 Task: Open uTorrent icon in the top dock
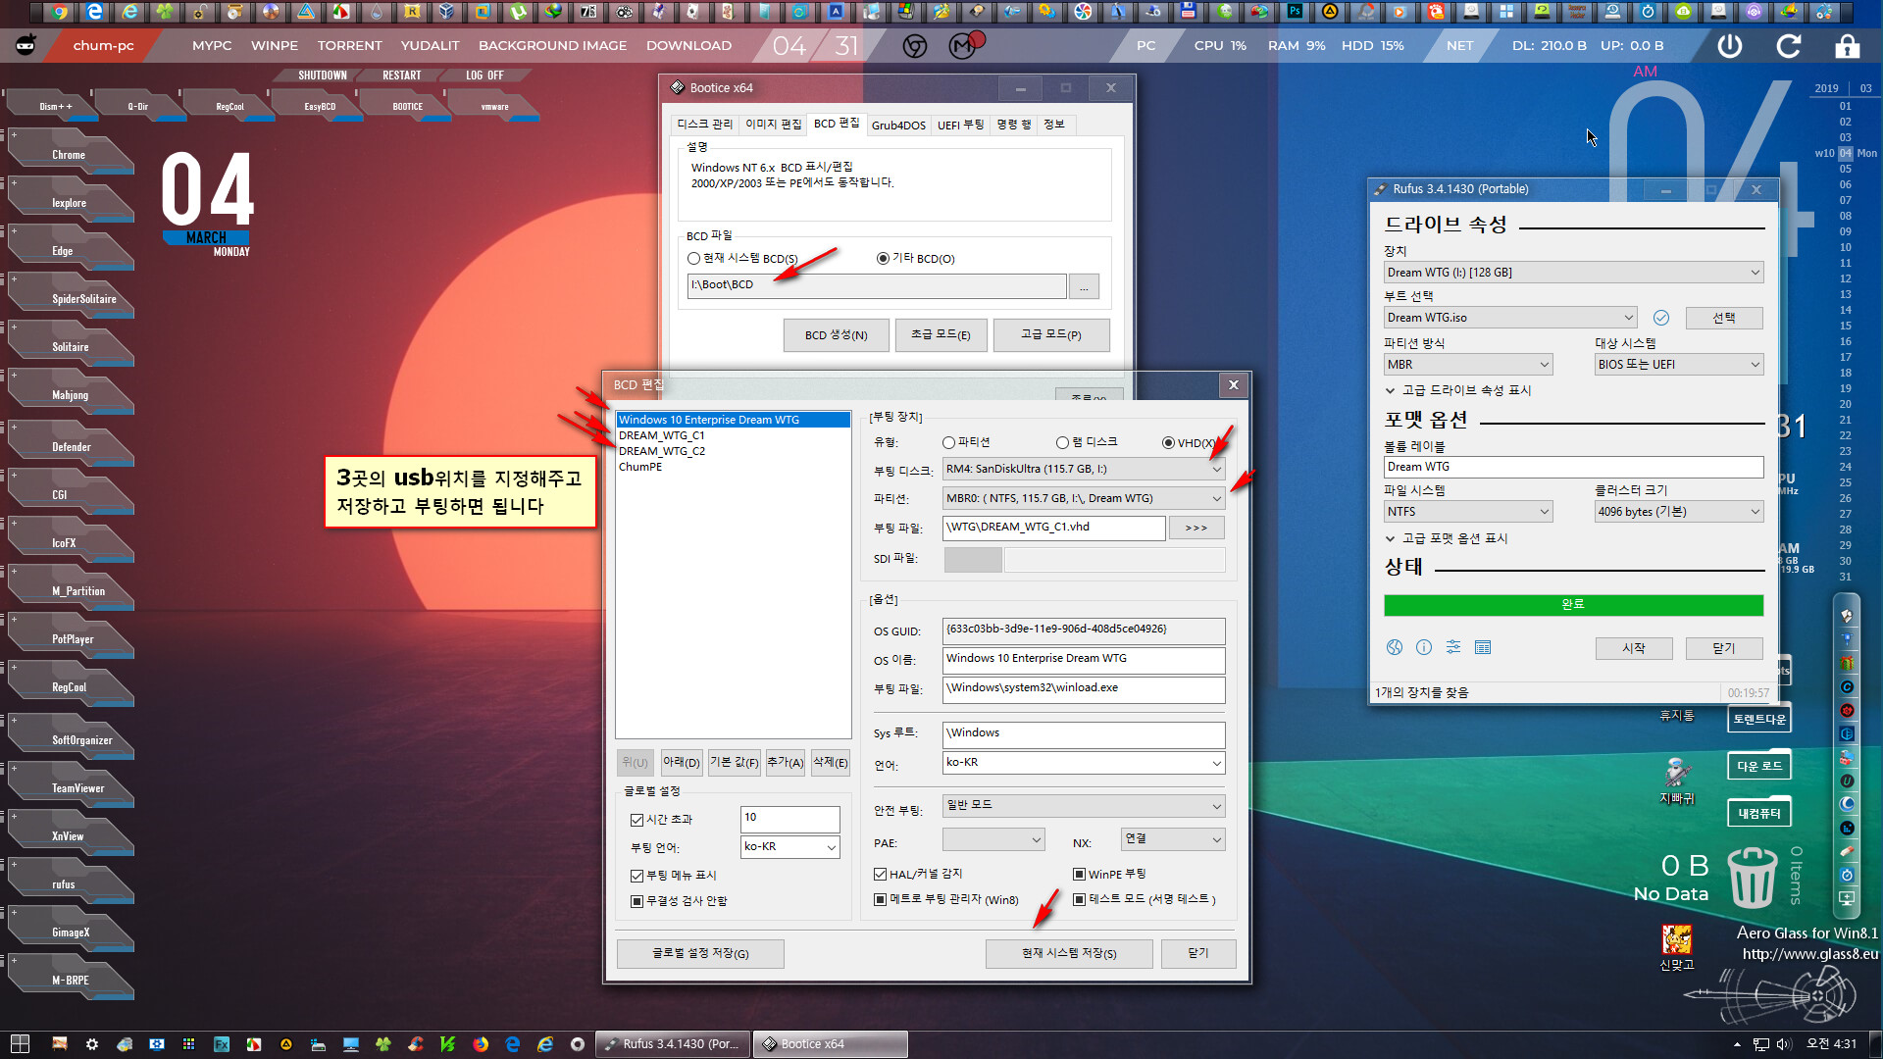pos(517,12)
